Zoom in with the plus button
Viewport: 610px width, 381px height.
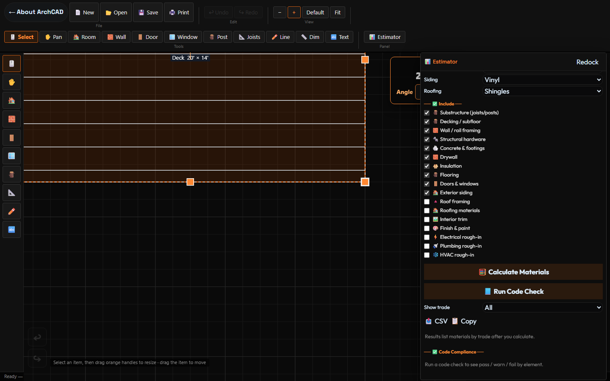(294, 12)
